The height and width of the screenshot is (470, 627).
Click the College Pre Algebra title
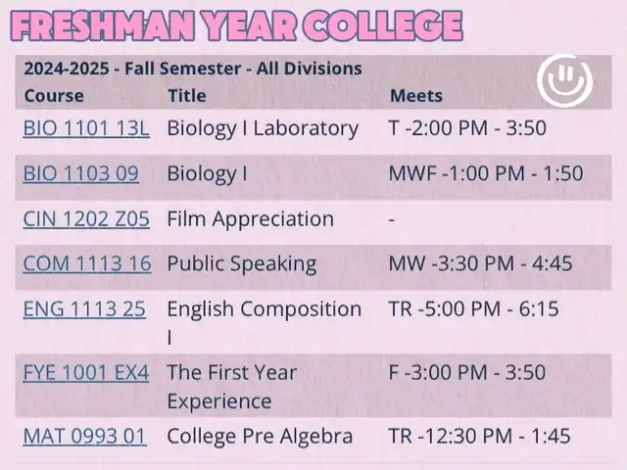point(260,437)
